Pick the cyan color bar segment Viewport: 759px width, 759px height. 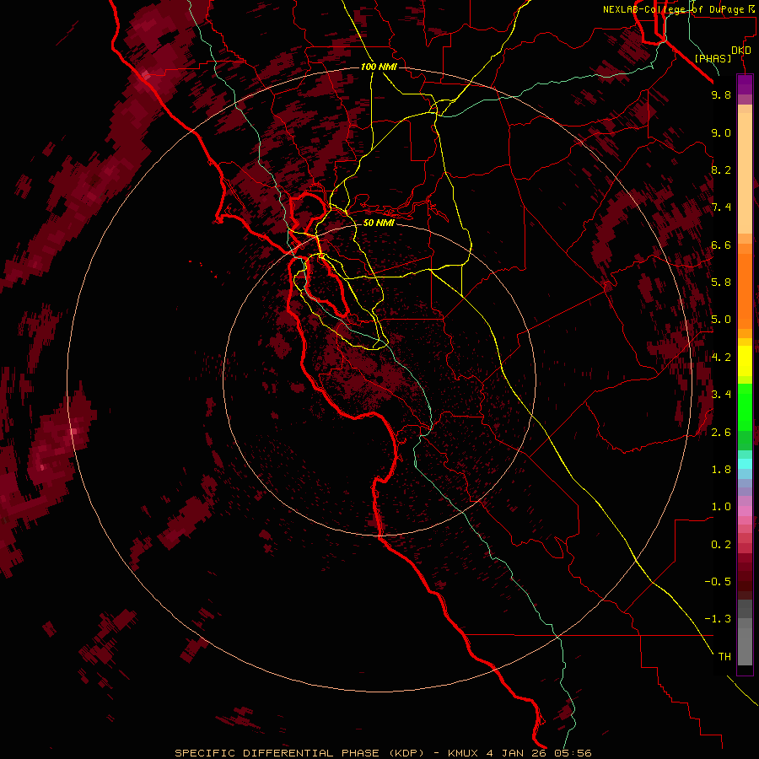(x=745, y=464)
